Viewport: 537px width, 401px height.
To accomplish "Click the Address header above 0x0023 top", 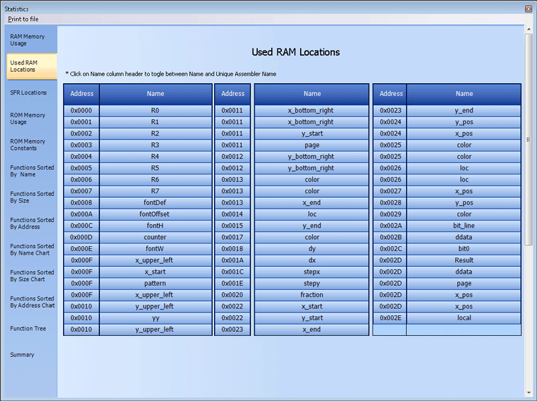I will (390, 94).
